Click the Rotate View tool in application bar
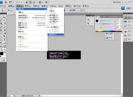Viewport: 133px width, 97px height. [x=34, y=2]
